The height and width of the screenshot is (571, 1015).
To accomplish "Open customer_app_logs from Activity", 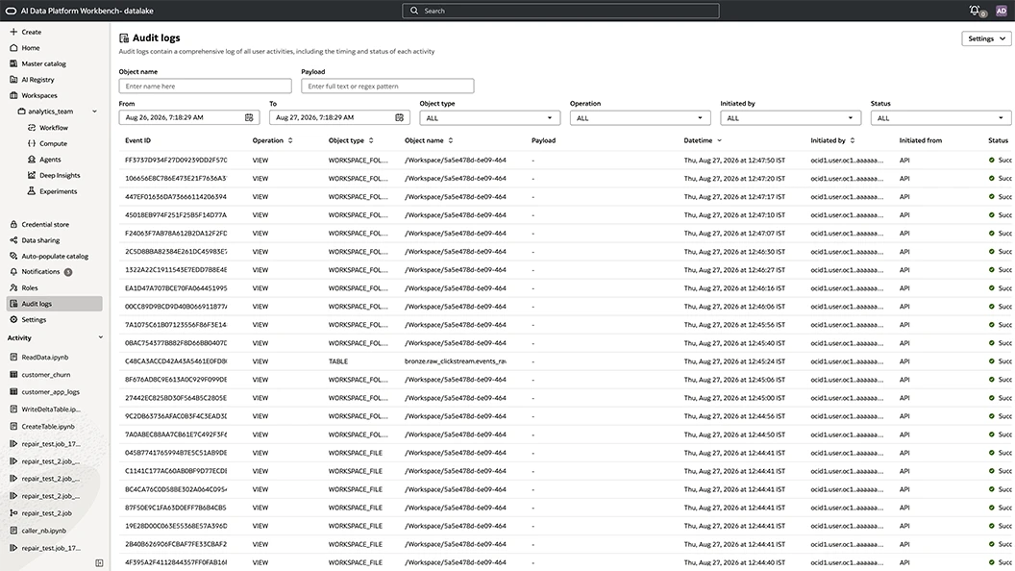I will tap(50, 391).
